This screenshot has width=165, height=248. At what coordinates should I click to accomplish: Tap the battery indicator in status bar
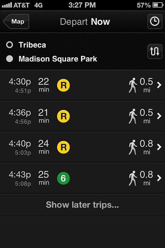tap(158, 5)
